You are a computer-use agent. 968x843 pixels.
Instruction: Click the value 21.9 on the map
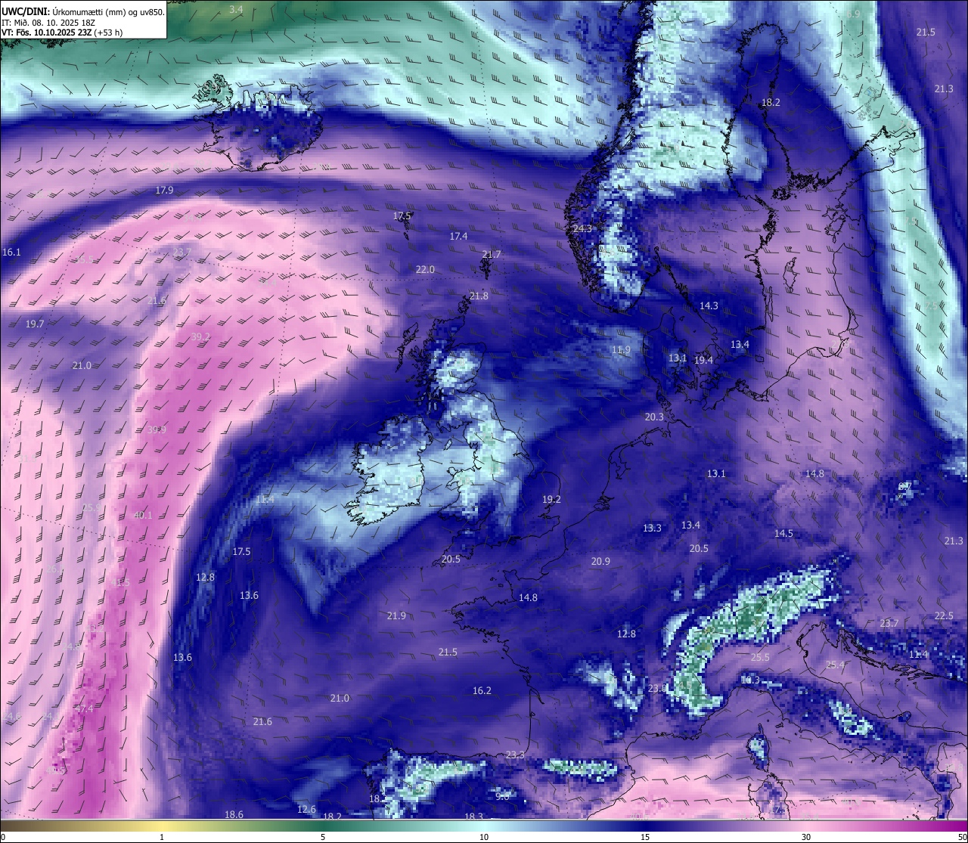pos(396,615)
